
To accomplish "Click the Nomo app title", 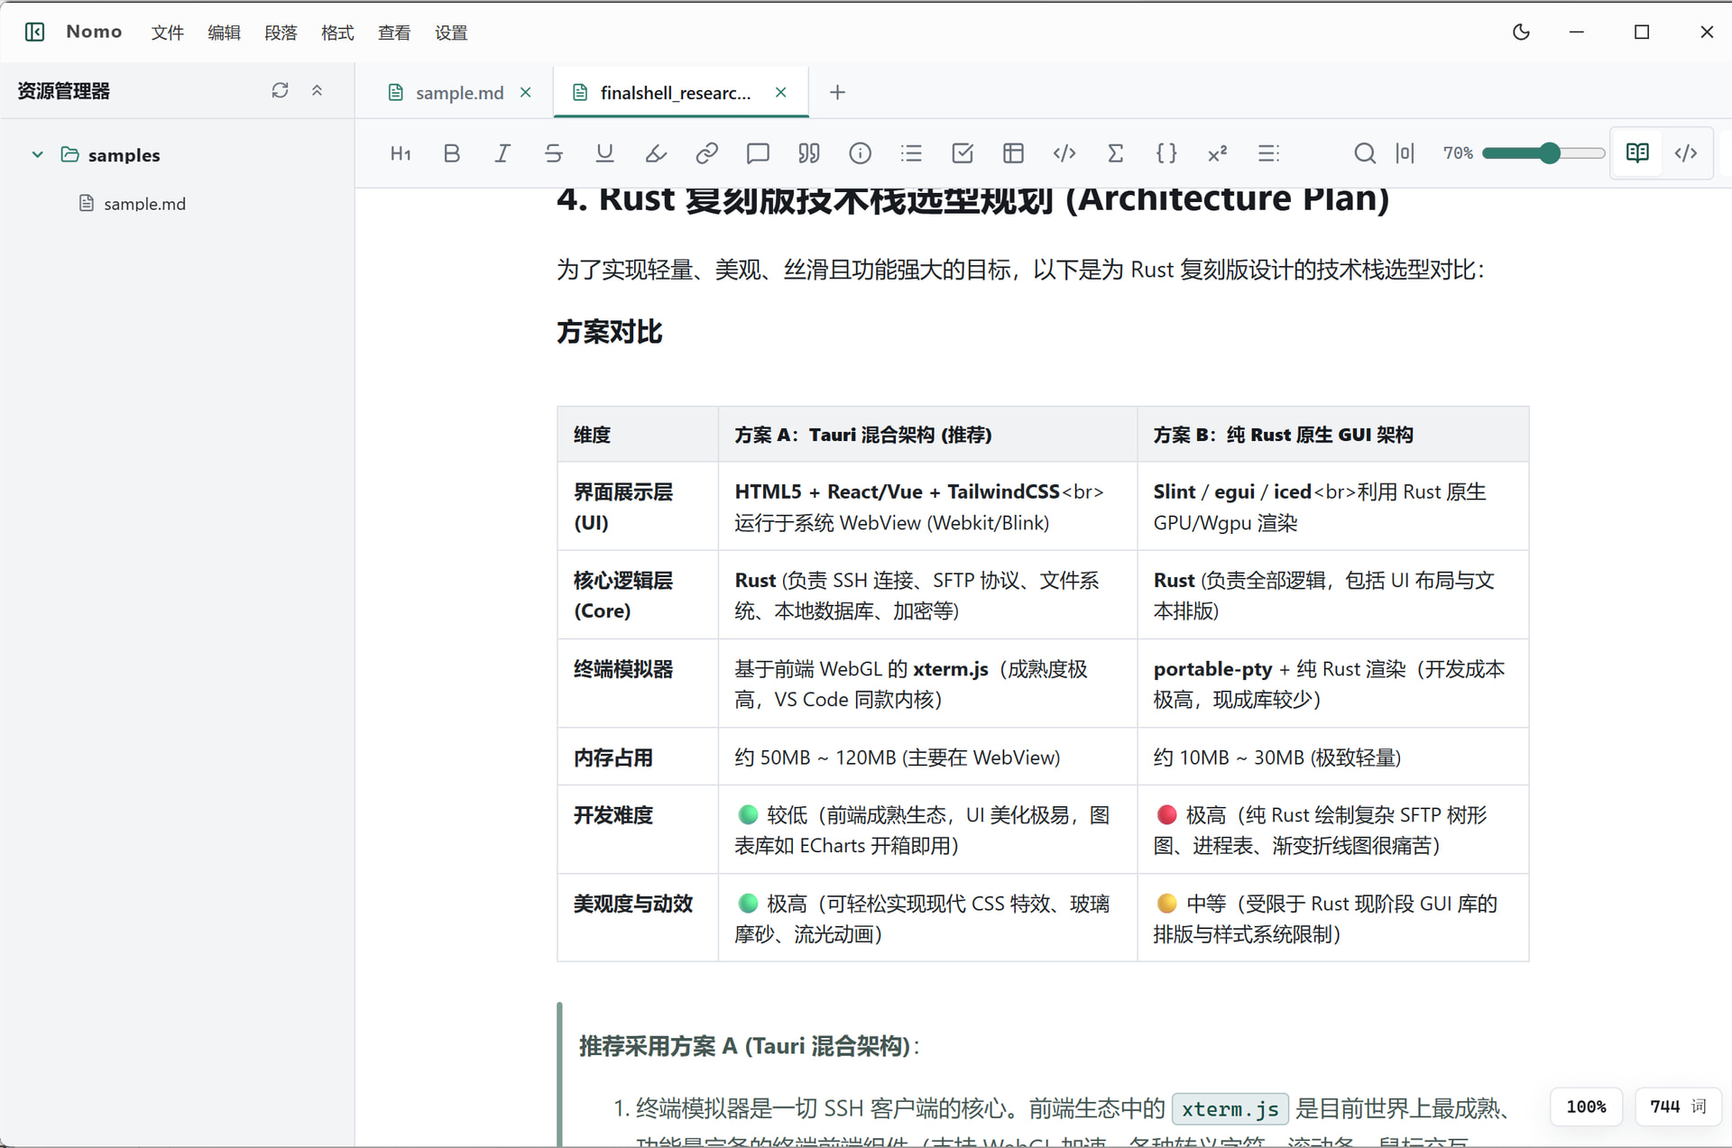I will (x=94, y=32).
